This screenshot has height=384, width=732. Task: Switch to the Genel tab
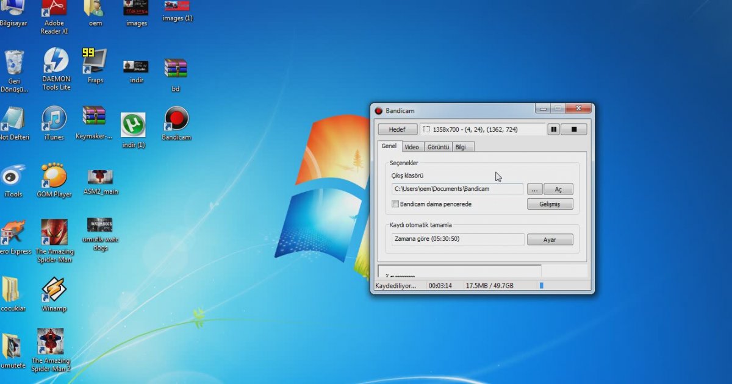coord(389,146)
